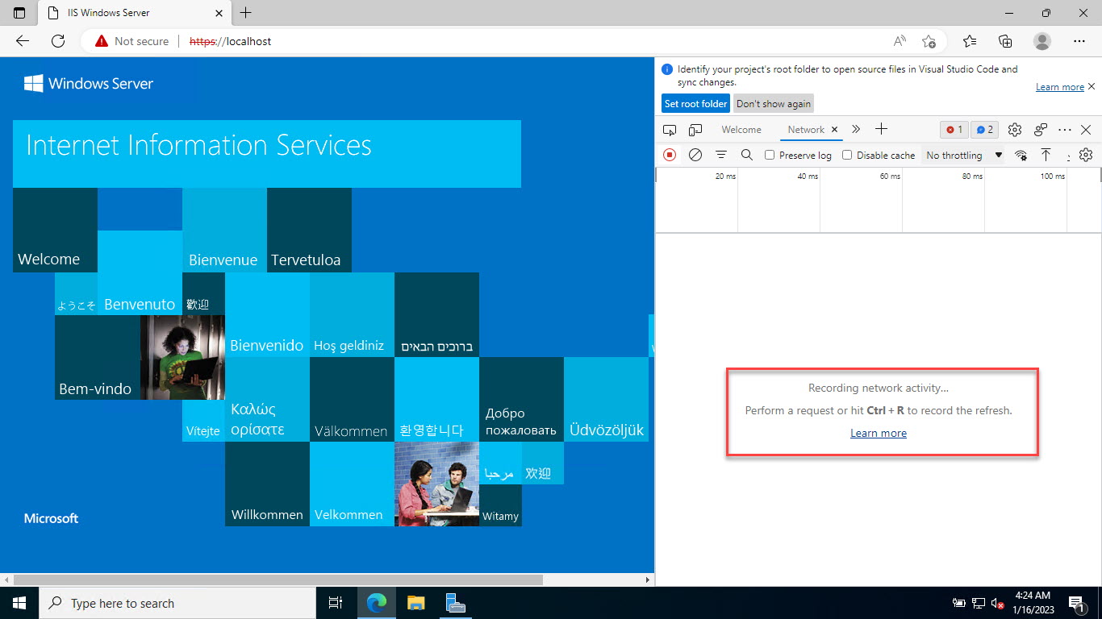
Task: Show the 1 error badge
Action: [x=954, y=129]
